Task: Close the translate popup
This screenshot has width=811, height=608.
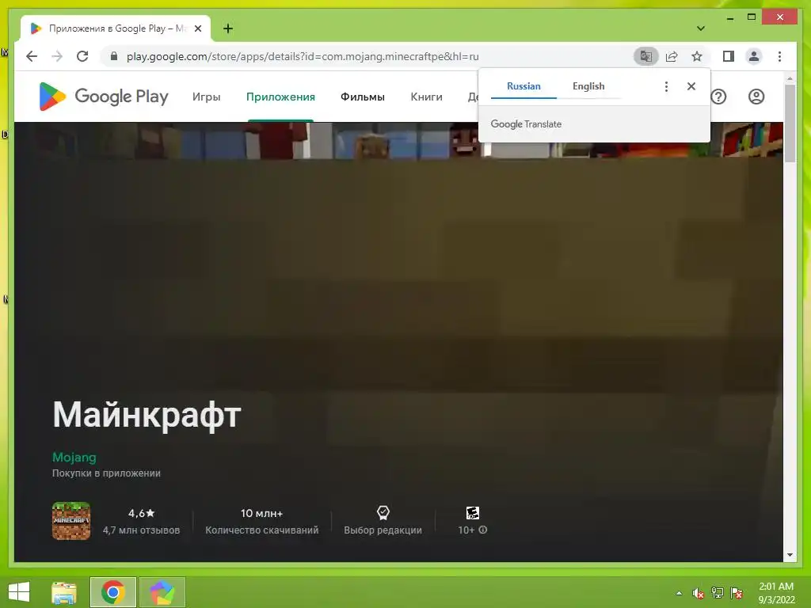Action: 691,86
